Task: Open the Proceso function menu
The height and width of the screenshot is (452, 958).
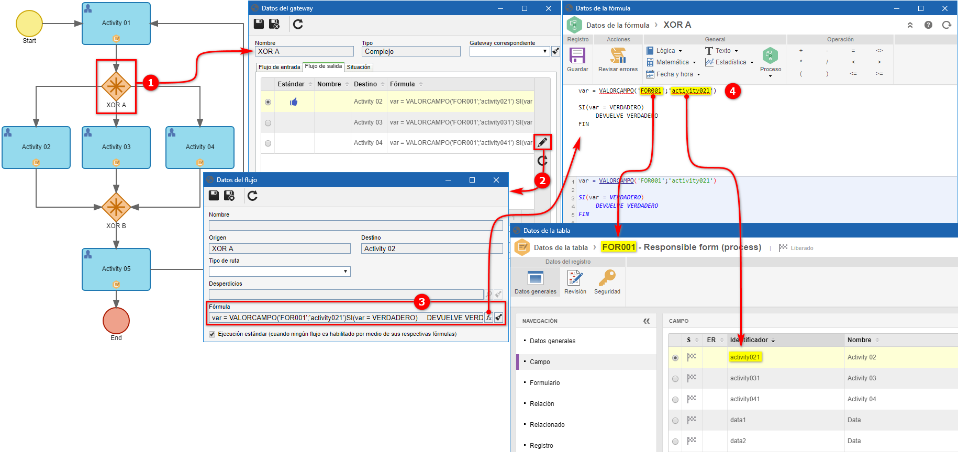Action: [770, 62]
